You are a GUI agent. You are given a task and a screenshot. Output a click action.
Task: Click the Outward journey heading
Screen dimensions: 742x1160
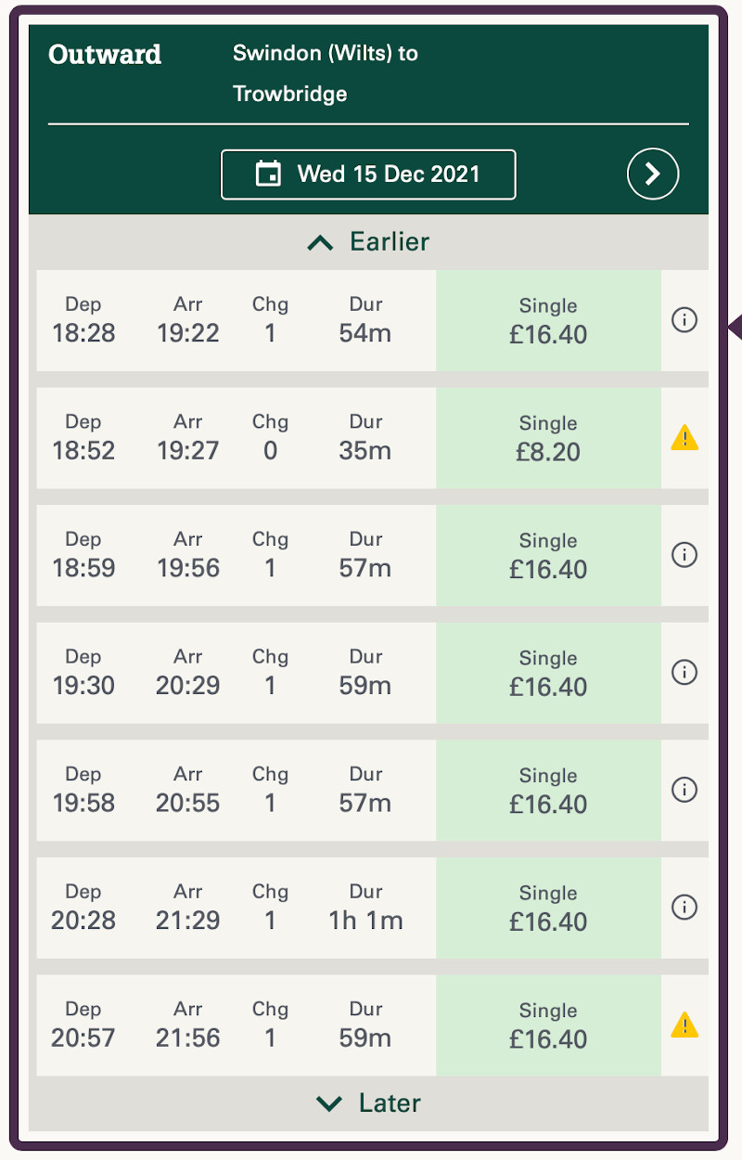coord(105,55)
